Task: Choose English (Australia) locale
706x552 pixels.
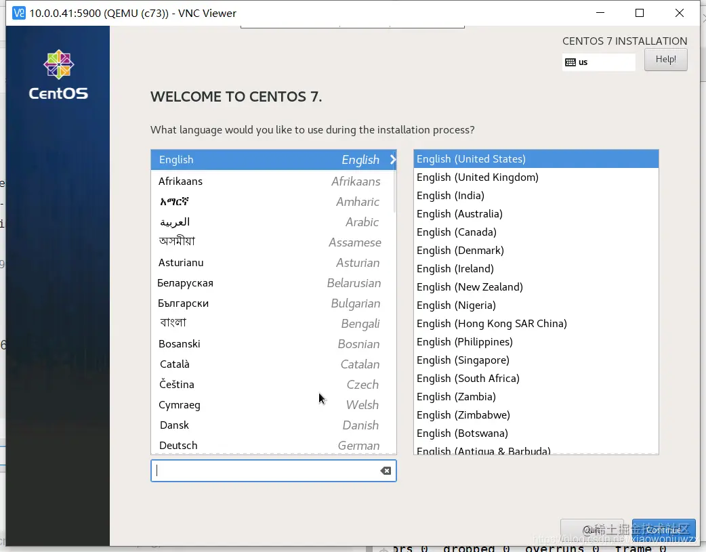Action: (536, 214)
